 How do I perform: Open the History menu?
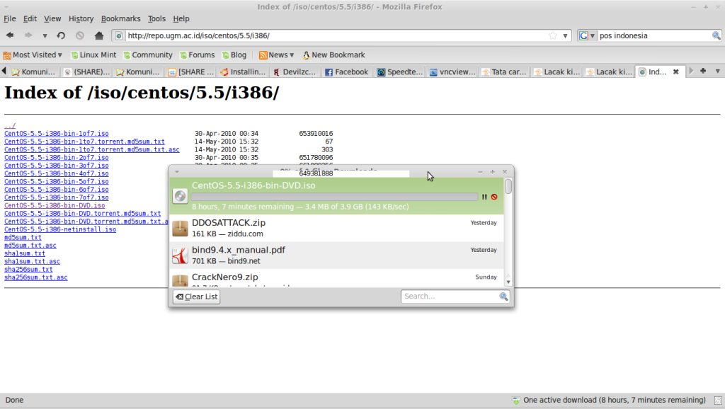pyautogui.click(x=81, y=19)
